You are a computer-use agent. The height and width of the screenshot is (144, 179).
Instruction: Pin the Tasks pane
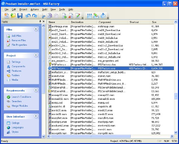click(x=40, y=22)
